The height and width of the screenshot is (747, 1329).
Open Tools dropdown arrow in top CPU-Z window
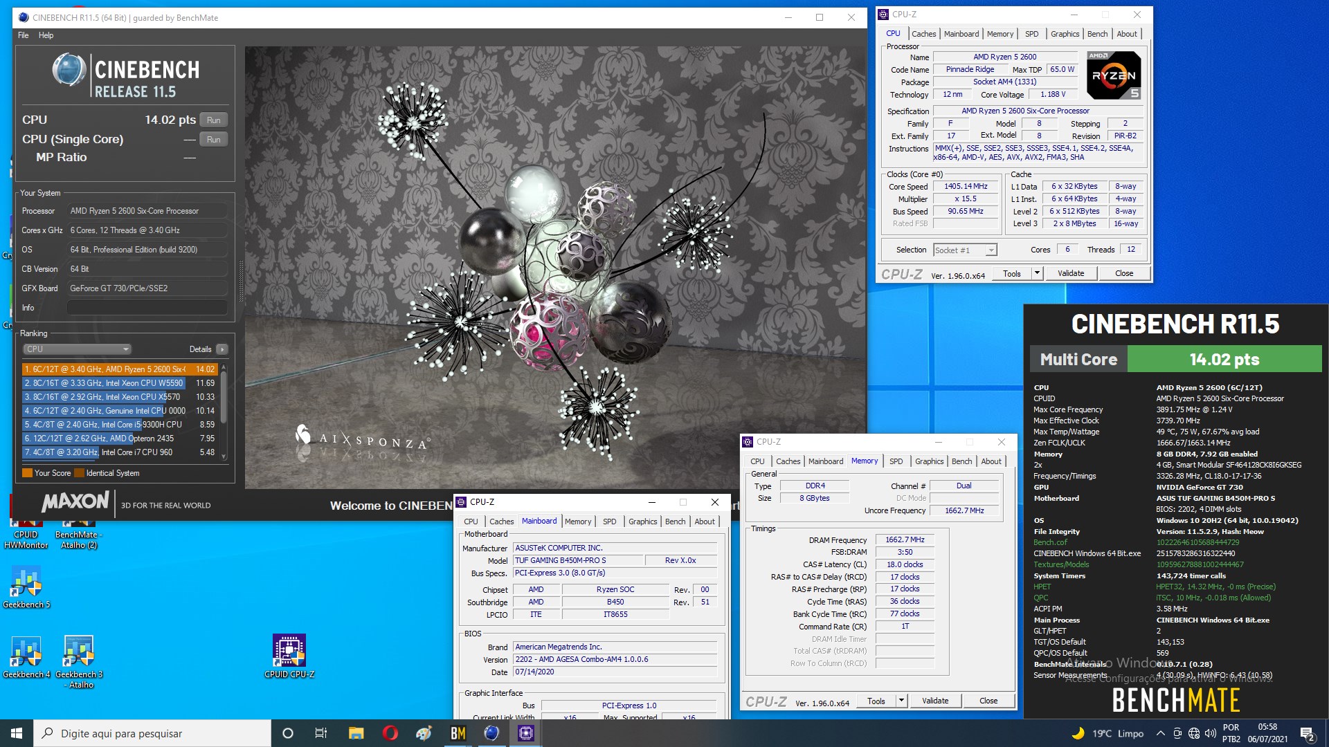[x=1037, y=273]
